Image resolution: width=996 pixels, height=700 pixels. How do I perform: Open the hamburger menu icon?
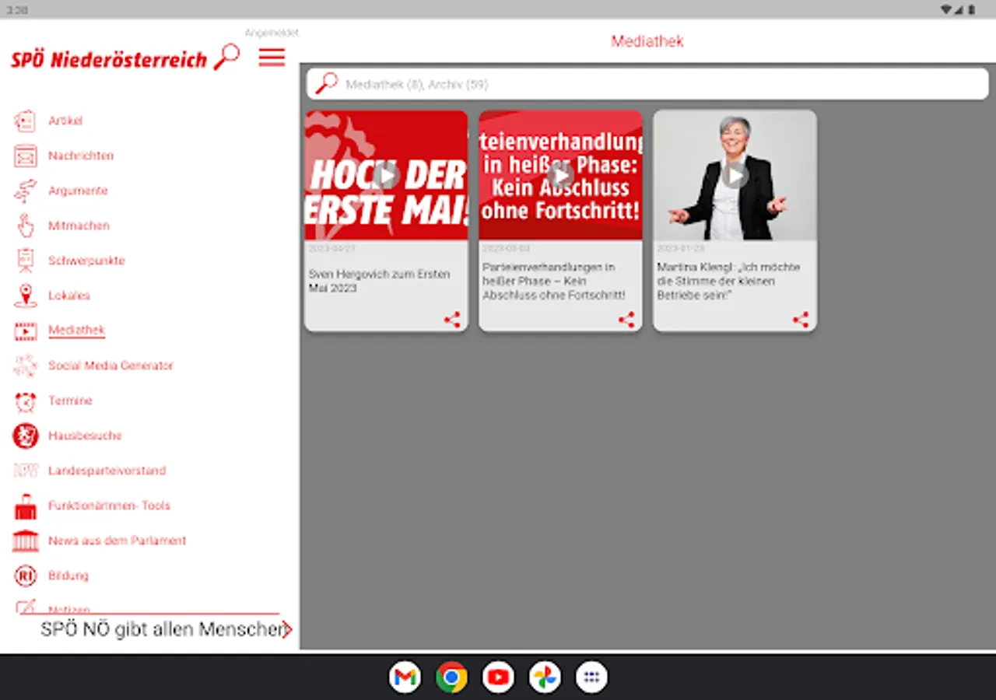click(272, 57)
